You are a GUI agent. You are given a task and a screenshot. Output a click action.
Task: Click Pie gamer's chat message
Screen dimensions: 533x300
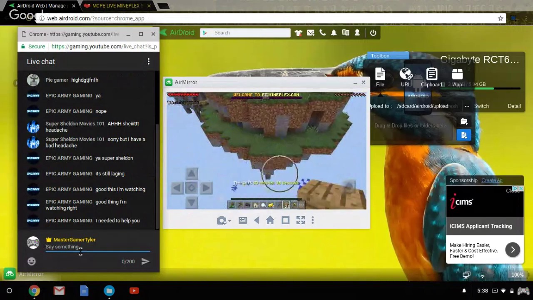coord(85,80)
